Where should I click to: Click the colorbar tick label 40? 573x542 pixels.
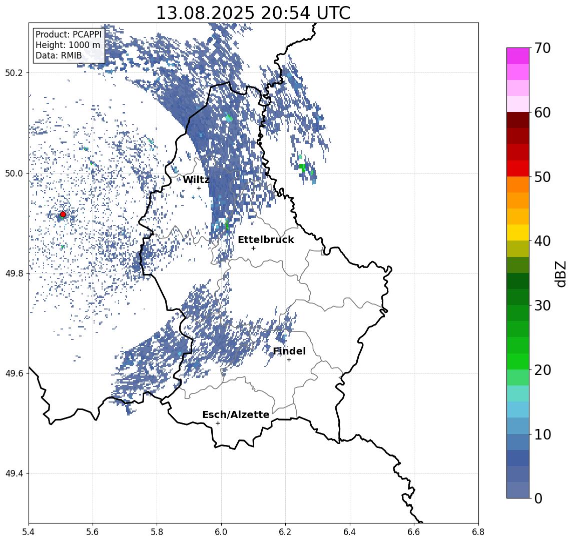point(542,241)
